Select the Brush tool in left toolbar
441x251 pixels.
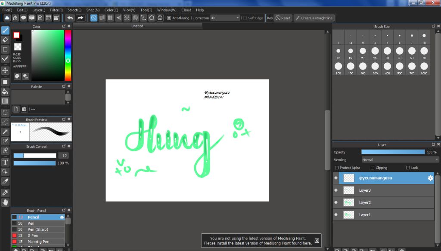point(5,31)
